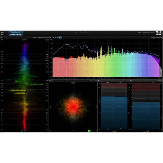Open settings of the Magnitude spectrum panel
163x163 pixels.
(50, 37)
